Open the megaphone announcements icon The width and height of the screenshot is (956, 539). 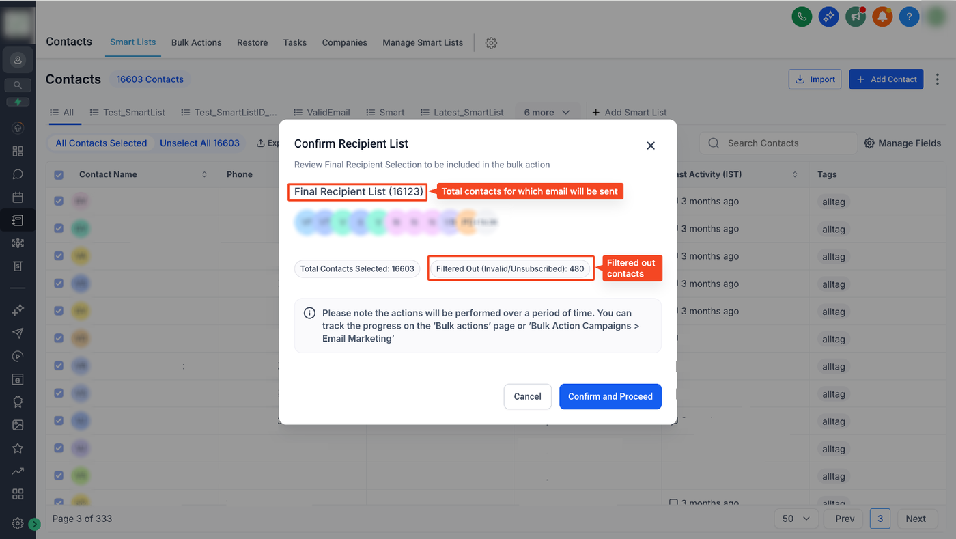tap(856, 16)
